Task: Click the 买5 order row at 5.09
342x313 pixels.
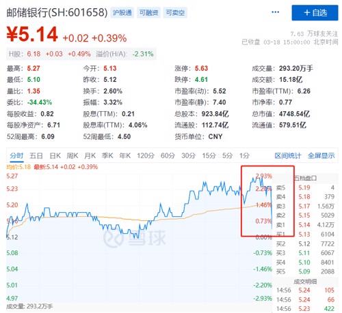Action: pyautogui.click(x=305, y=271)
